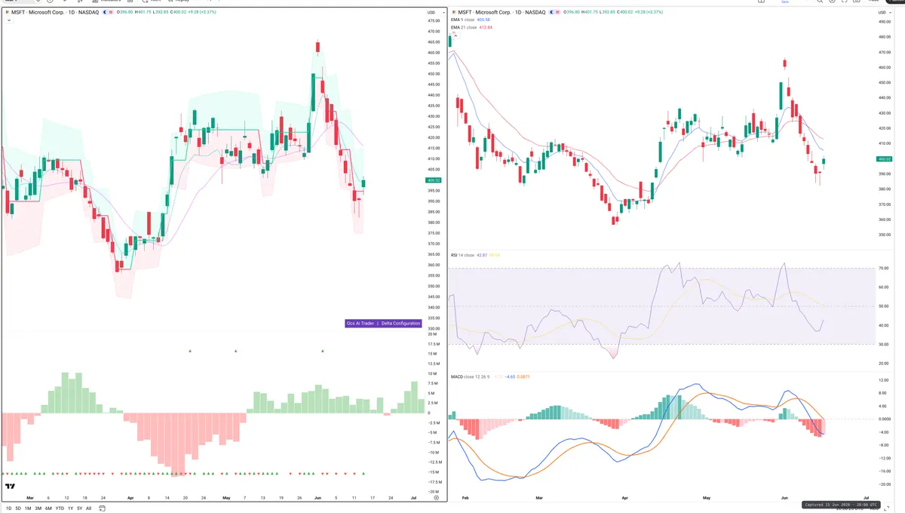Select the 5D time range
This screenshot has width=905, height=513.
coord(19,508)
